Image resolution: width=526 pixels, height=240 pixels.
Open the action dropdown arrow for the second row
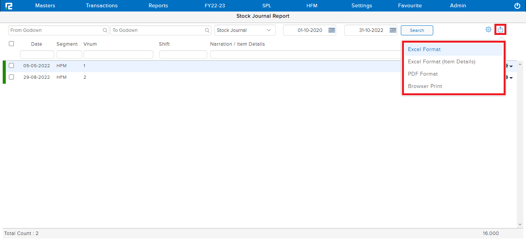coord(511,78)
